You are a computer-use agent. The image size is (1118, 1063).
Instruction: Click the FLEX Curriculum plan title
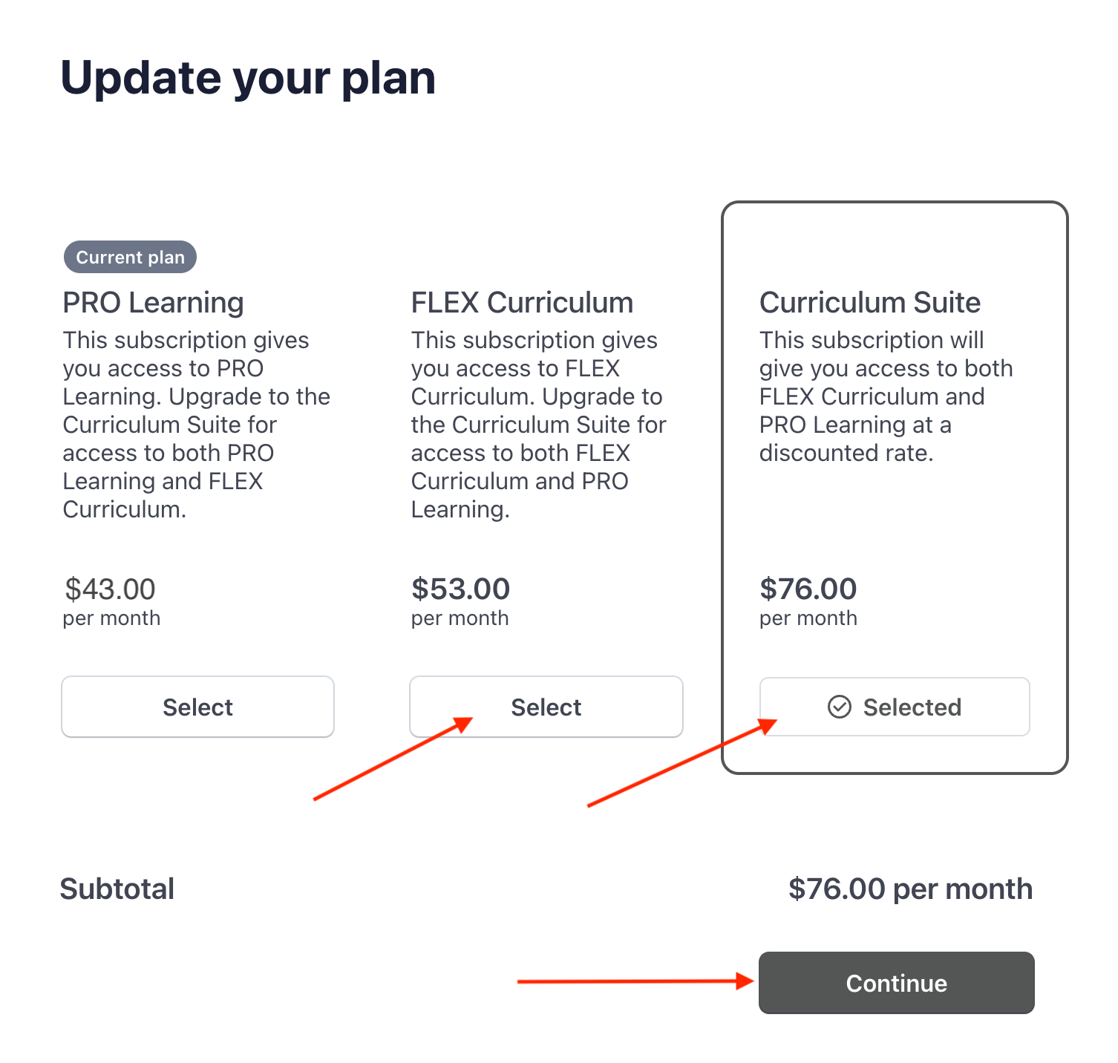(x=522, y=302)
